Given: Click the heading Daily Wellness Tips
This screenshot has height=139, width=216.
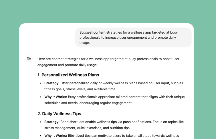Looking at the screenshot, I should [x=59, y=114].
